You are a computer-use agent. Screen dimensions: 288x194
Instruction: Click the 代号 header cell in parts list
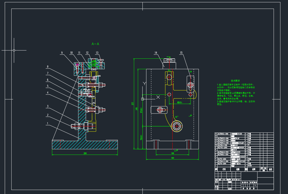click(224, 169)
